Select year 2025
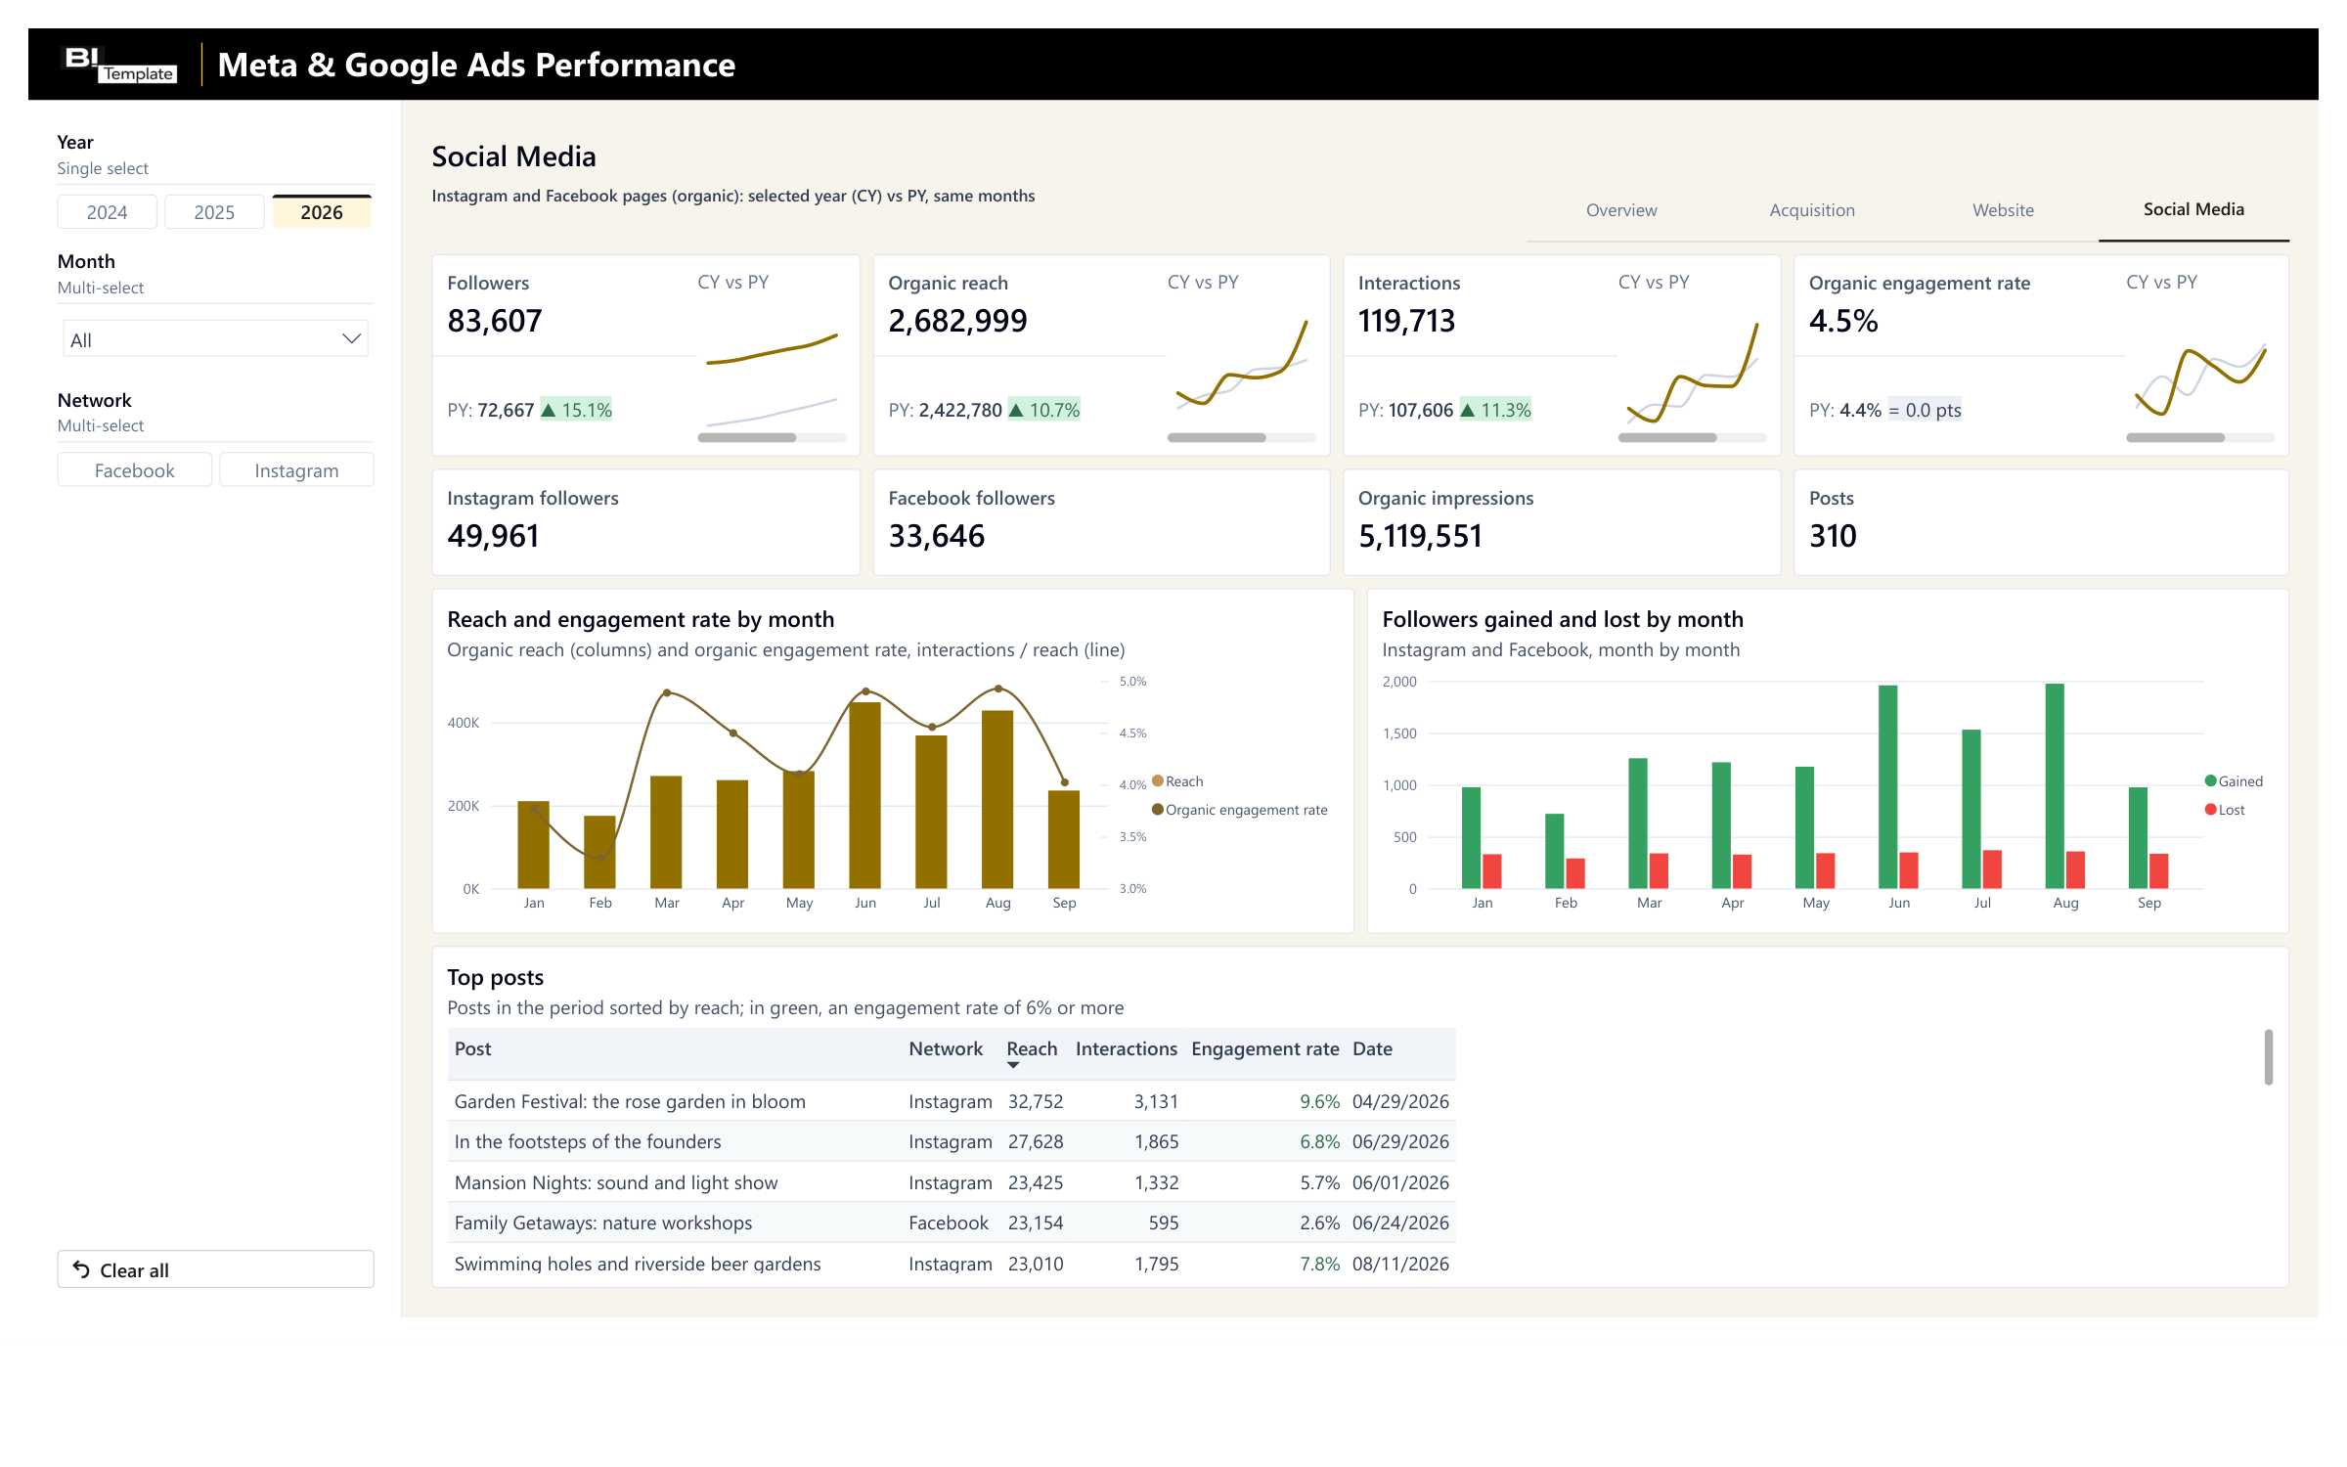Image resolution: width=2347 pixels, height=1467 pixels. click(x=214, y=212)
